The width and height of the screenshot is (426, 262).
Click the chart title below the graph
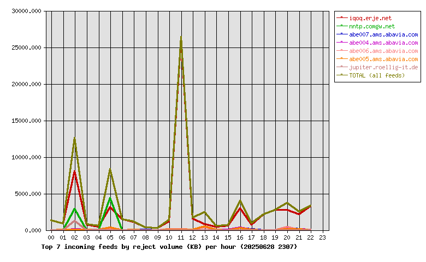click(169, 247)
